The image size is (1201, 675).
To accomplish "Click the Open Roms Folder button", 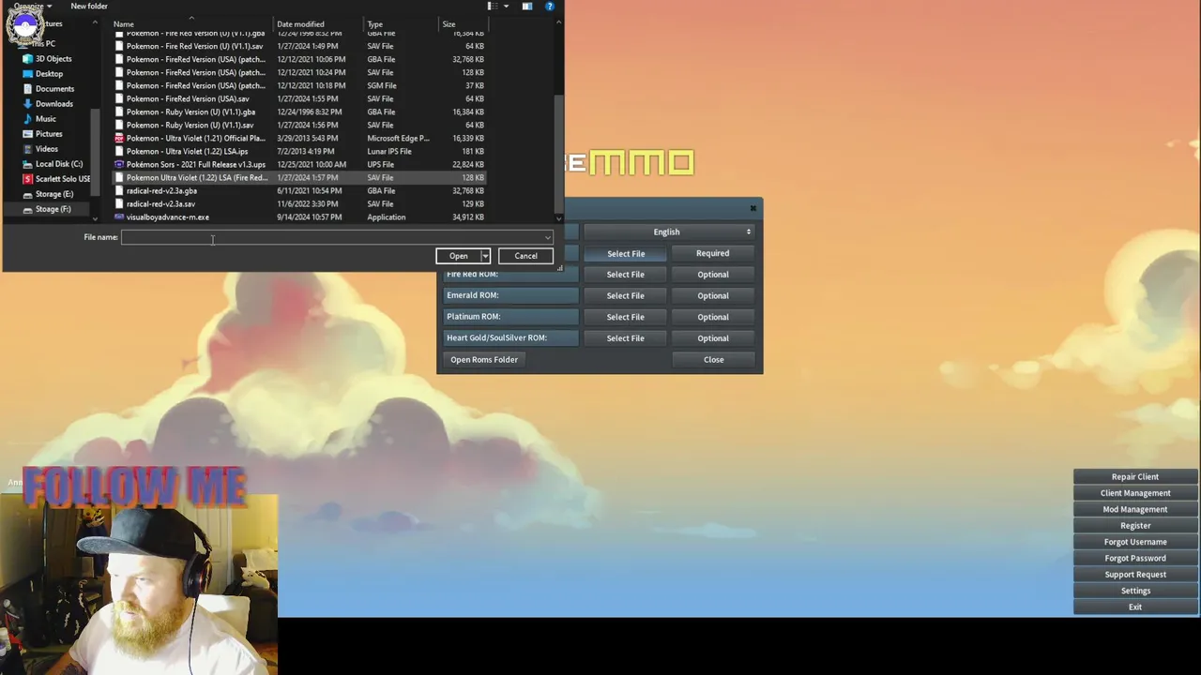I will tap(484, 360).
